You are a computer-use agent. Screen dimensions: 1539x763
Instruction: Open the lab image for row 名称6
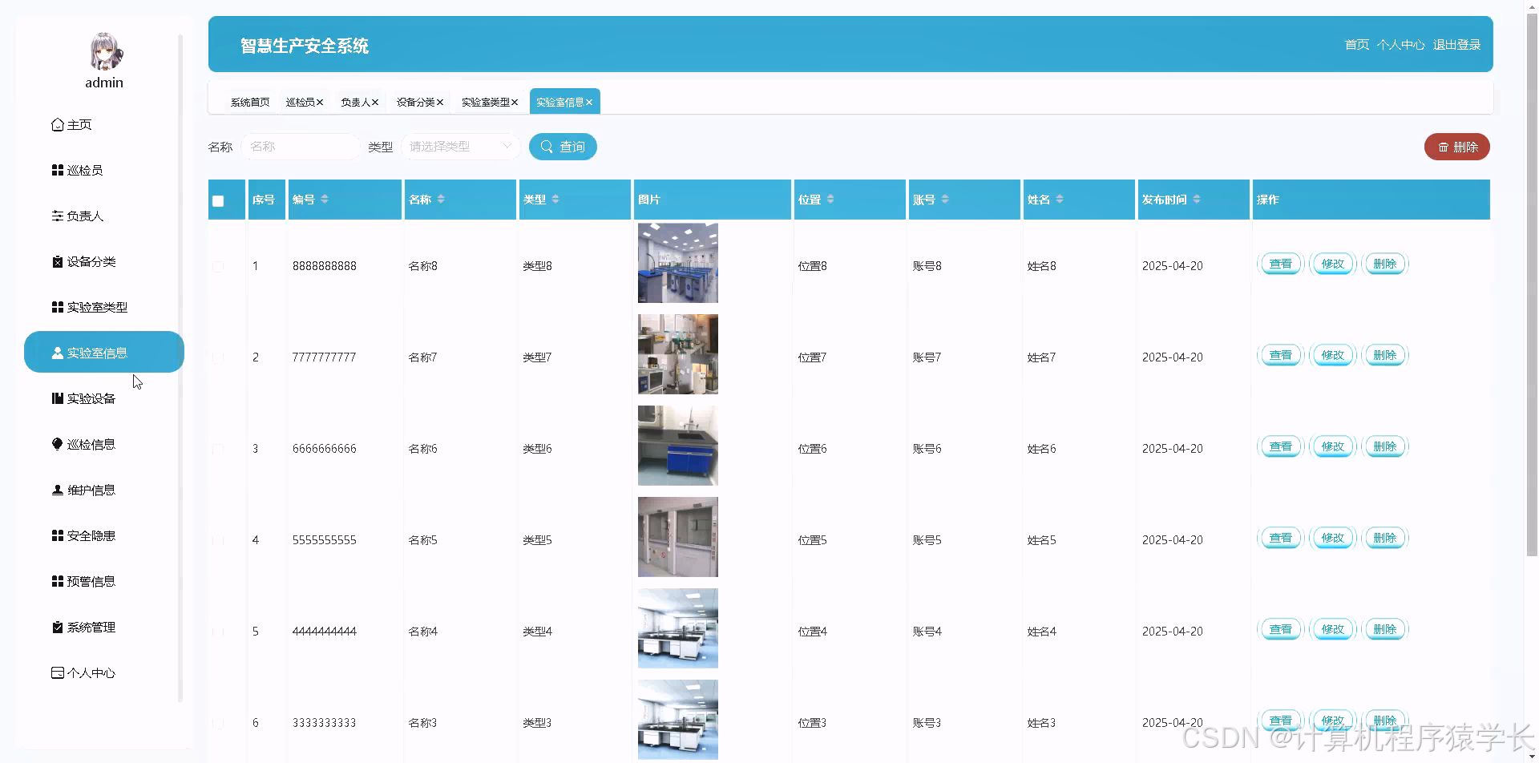pyautogui.click(x=678, y=446)
